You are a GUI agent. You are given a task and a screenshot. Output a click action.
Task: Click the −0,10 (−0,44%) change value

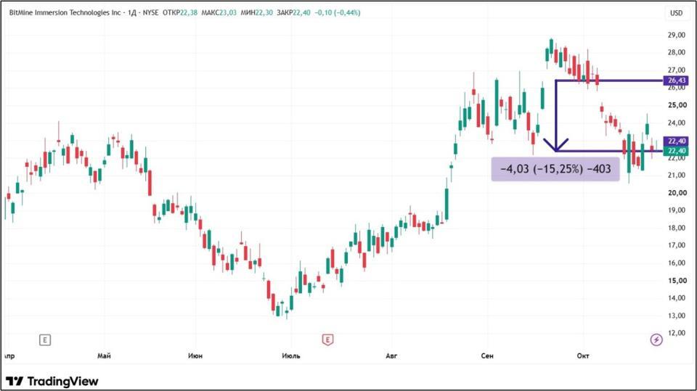(x=338, y=13)
